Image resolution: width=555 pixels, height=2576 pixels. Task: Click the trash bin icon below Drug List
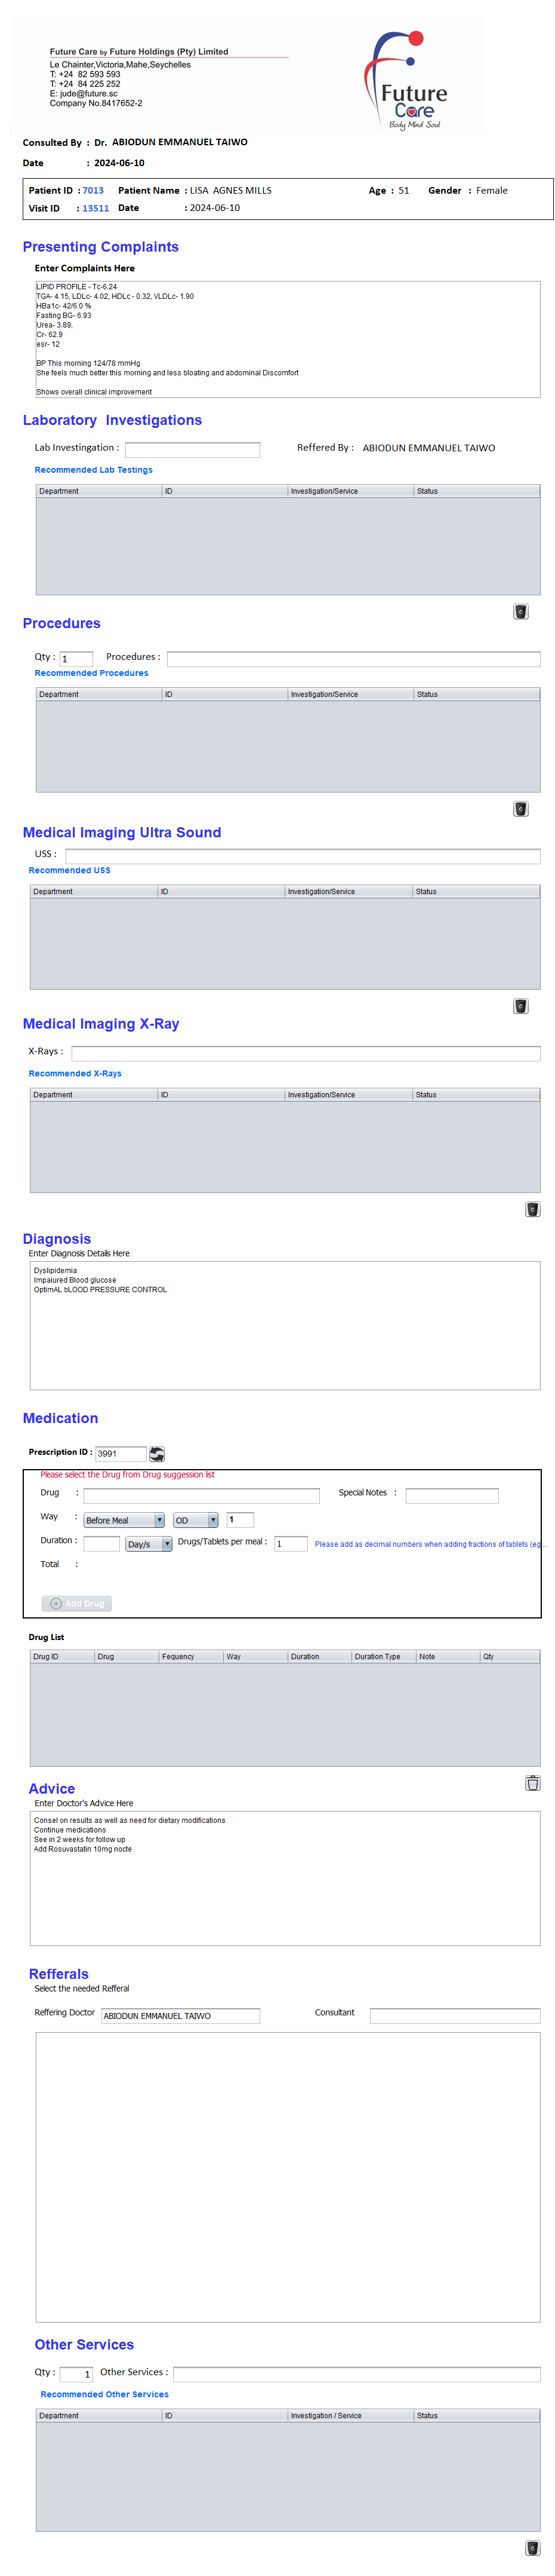(x=532, y=1783)
